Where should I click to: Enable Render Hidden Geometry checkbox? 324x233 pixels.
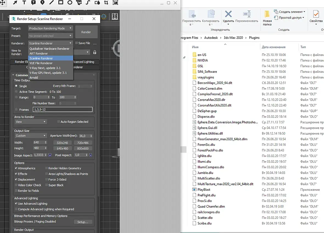[x=46, y=168]
